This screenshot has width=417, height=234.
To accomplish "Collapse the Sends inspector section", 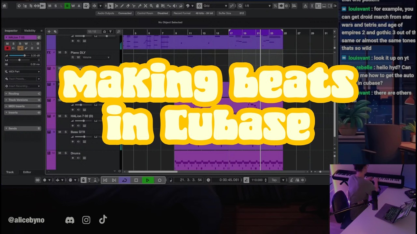I will 22,128.
